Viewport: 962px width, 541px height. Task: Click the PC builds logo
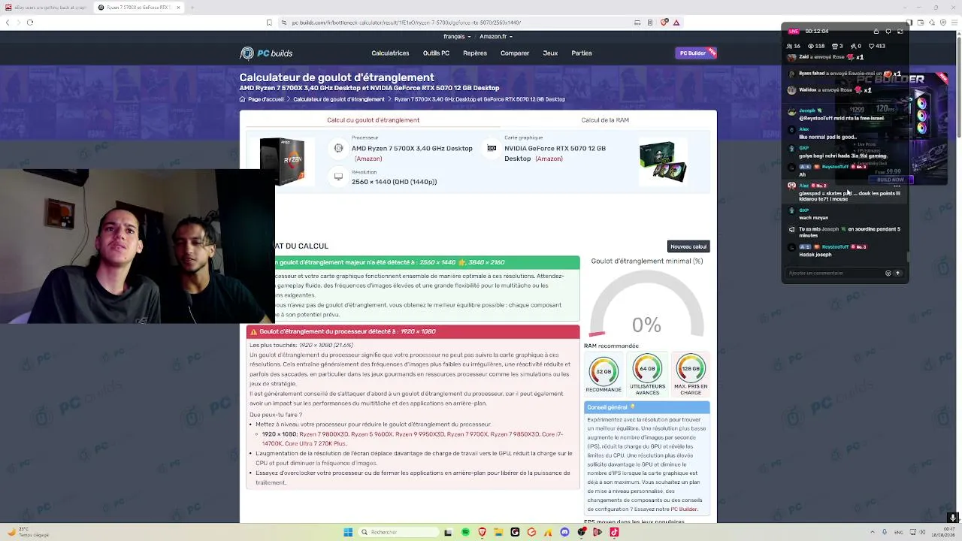[x=266, y=53]
